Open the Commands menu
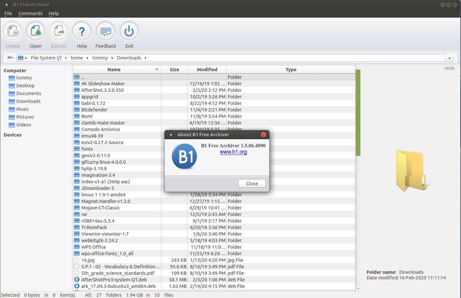The image size is (461, 298). [x=30, y=13]
